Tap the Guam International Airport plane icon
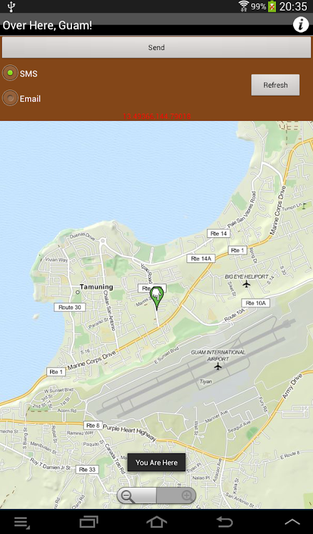Screen dimensions: 313x534 (x=218, y=366)
